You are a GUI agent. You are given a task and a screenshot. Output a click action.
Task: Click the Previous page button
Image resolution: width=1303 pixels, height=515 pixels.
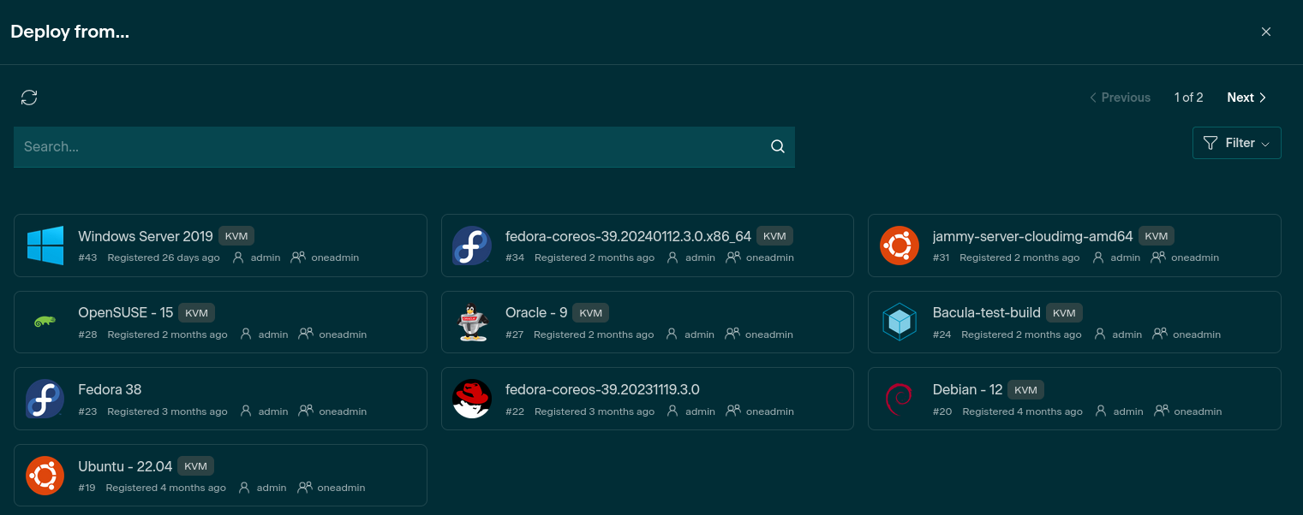pos(1120,98)
